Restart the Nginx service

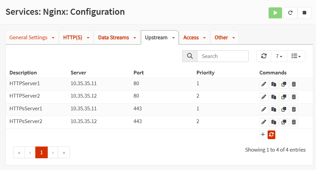pos(290,13)
